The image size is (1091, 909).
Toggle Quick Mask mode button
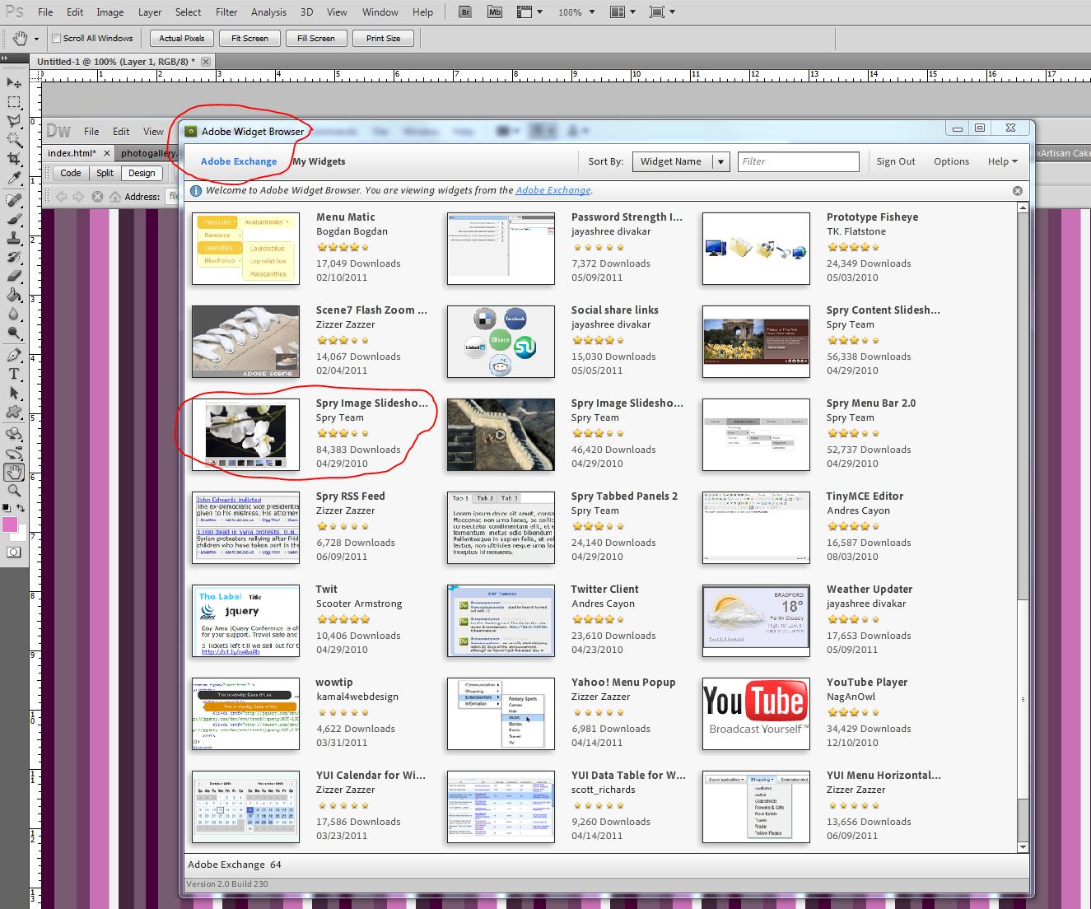click(14, 552)
